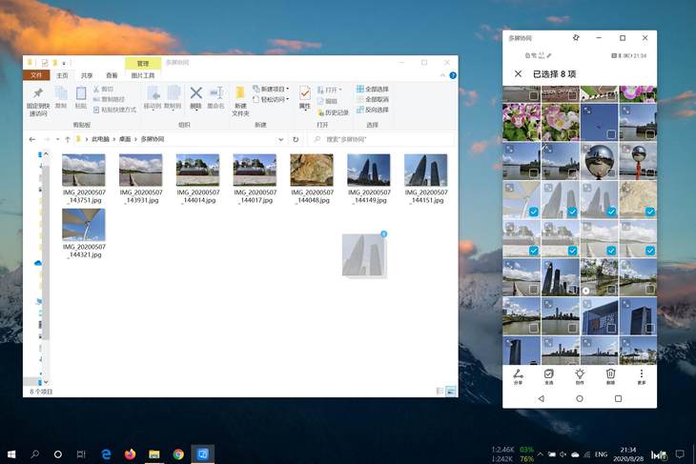Viewport: 696px width, 464px height.
Task: Expand the 新建项目 dropdown in ribbon
Action: pos(288,89)
